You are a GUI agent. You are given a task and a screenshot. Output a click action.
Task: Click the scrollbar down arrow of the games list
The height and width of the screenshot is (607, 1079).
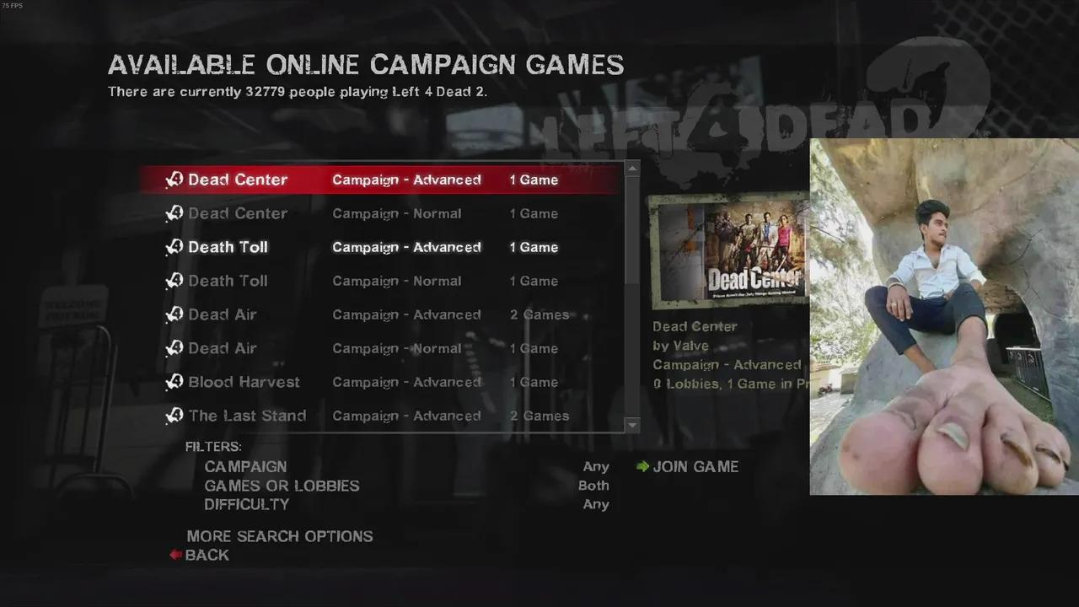[632, 426]
